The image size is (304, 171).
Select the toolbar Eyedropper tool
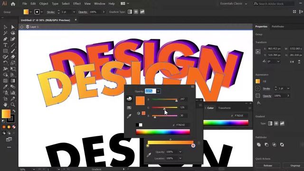tap(5, 86)
